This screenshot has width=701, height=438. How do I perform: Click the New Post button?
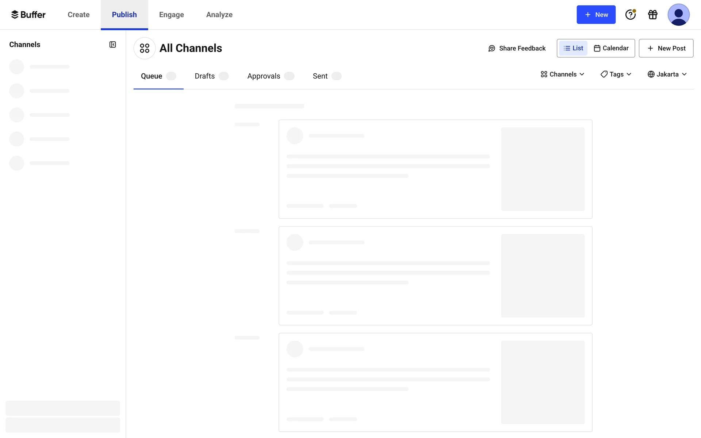point(666,48)
